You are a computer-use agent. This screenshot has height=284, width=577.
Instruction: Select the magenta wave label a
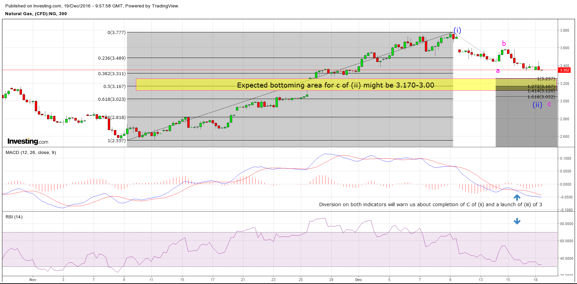click(x=498, y=71)
